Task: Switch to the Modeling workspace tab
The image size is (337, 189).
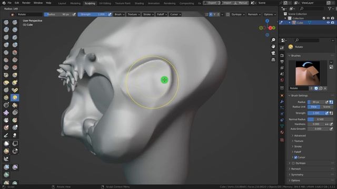Action: 75,3
